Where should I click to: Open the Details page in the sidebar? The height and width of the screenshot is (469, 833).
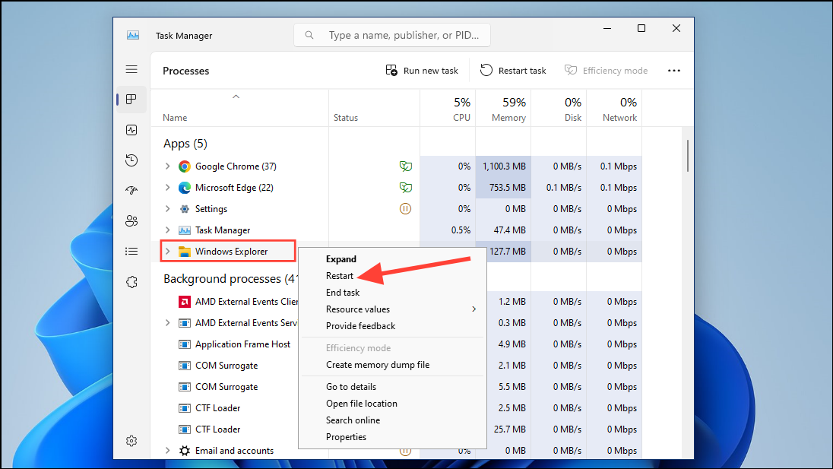[x=131, y=252]
